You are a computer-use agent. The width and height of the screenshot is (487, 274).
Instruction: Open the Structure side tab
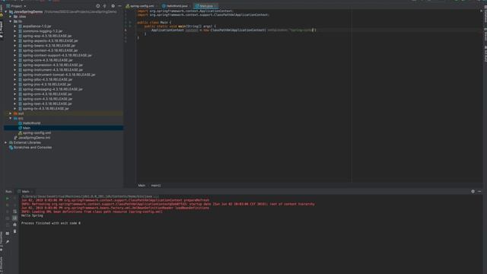coord(2,264)
